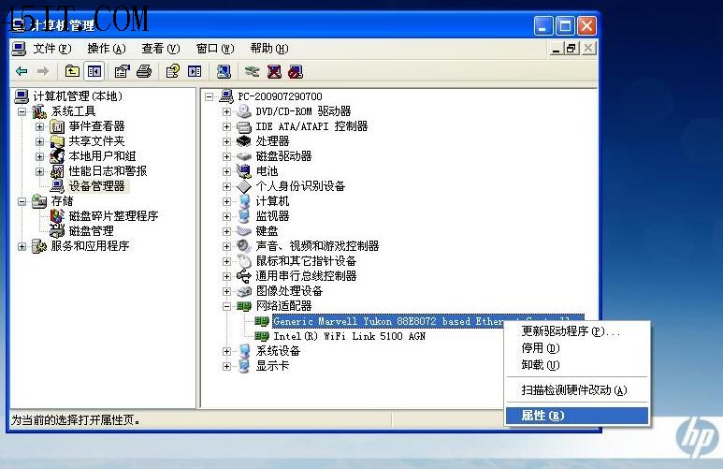The height and width of the screenshot is (469, 723).
Task: Click the action pane toggle toolbar icon
Action: point(195,71)
